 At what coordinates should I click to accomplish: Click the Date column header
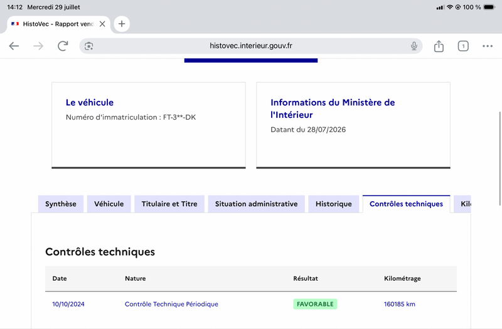[x=60, y=278]
